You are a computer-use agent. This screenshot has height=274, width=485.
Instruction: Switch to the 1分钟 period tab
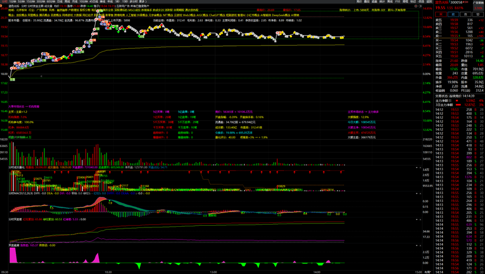pos(13,2)
